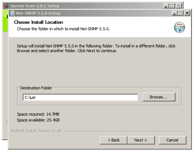Cancel the Net-SNMP setup
This screenshot has height=151, width=193.
[x=172, y=140]
